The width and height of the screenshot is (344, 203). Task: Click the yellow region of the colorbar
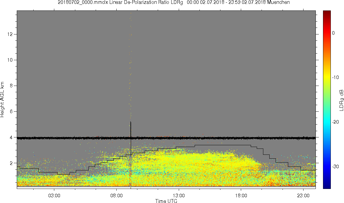pos(327,78)
